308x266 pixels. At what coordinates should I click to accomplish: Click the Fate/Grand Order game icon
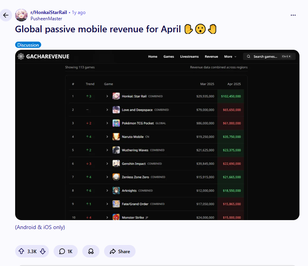pyautogui.click(x=116, y=204)
